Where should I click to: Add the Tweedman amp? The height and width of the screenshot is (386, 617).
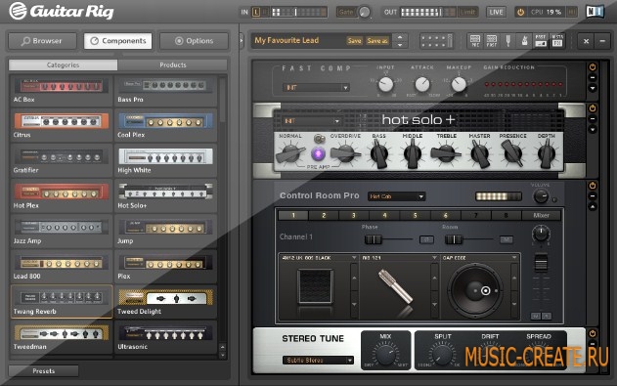(61, 337)
